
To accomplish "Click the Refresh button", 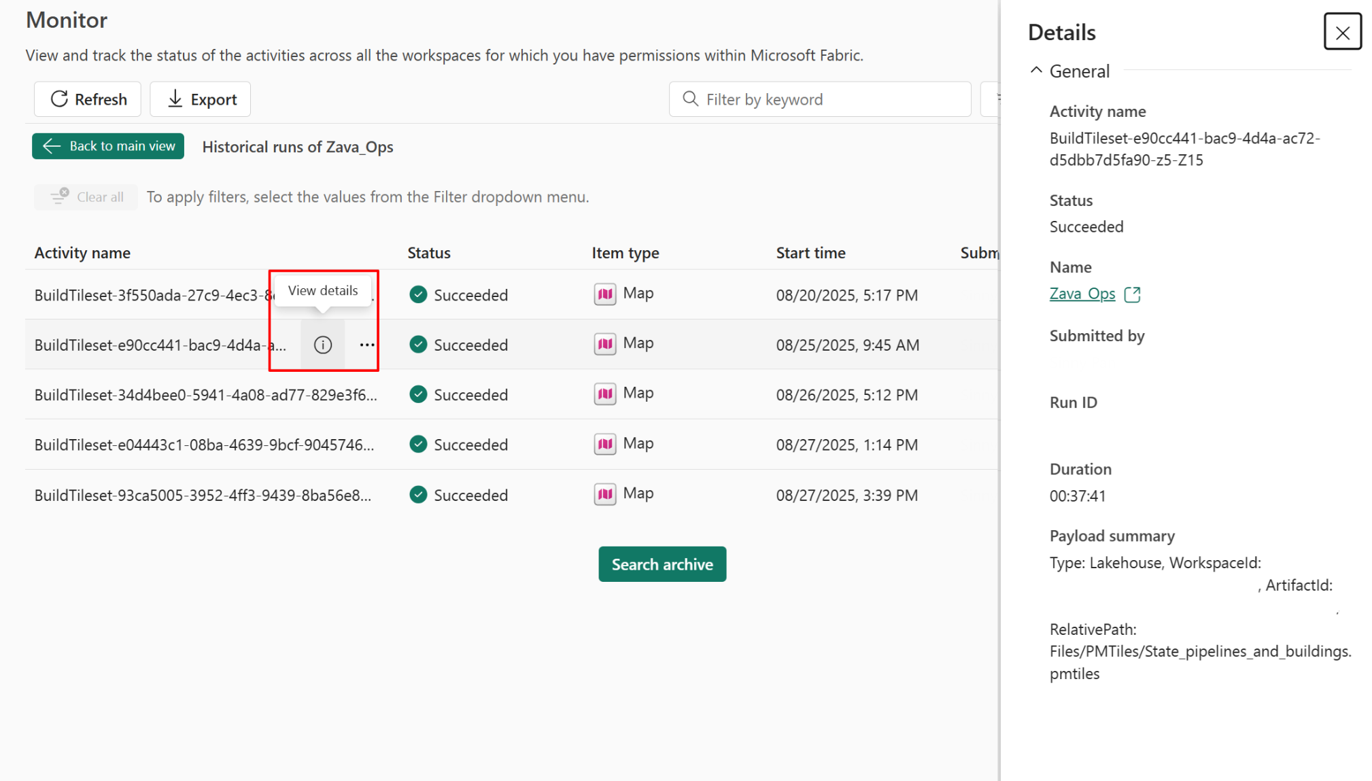I will 88,99.
